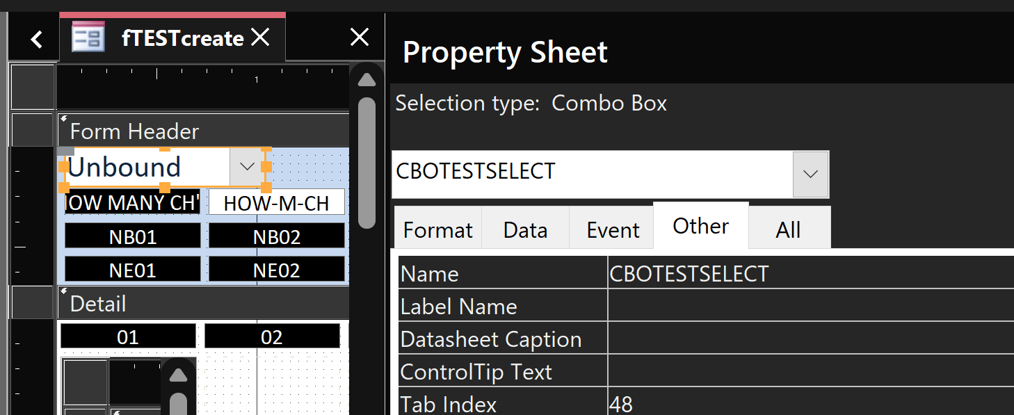This screenshot has width=1014, height=415.
Task: Switch to the Format tab
Action: coord(437,230)
